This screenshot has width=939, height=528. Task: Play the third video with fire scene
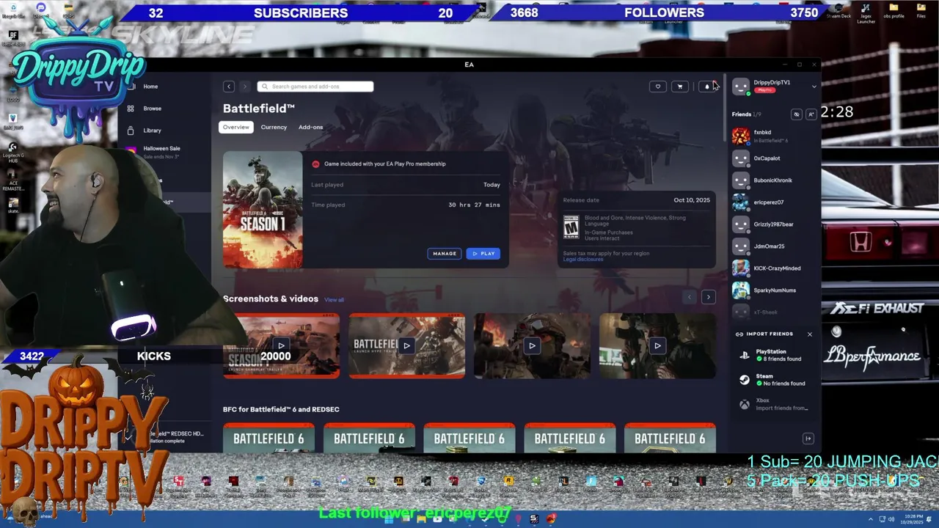(532, 345)
